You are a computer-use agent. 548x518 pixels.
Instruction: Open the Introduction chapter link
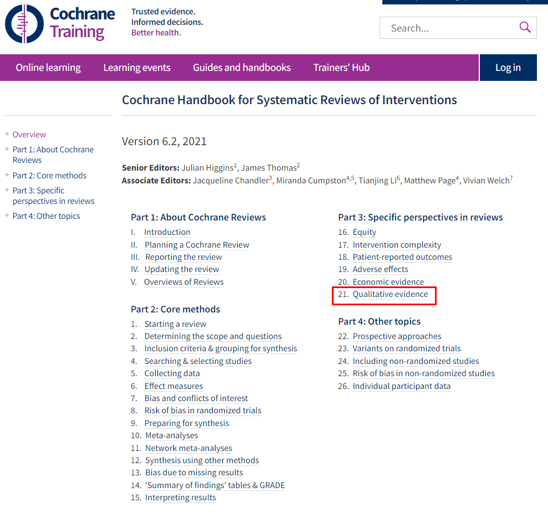click(x=167, y=232)
